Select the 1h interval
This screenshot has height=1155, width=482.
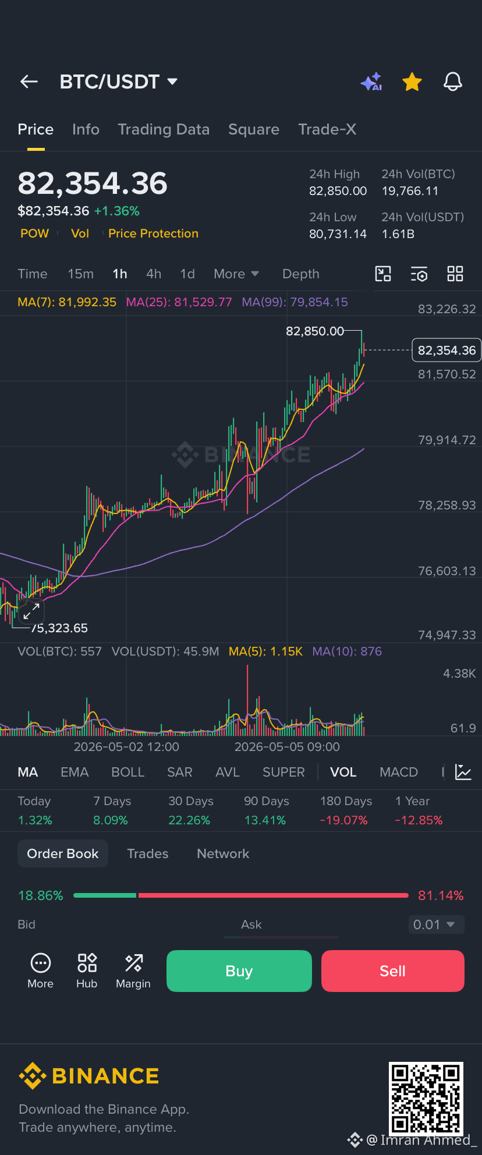(120, 274)
